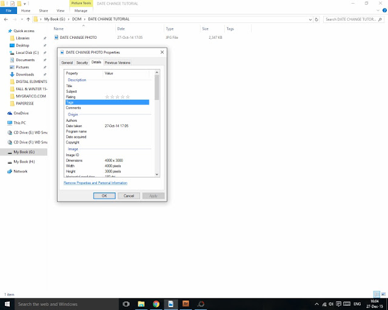Image resolution: width=388 pixels, height=310 pixels.
Task: Collapse the ribbon with the chevron
Action: click(x=378, y=10)
